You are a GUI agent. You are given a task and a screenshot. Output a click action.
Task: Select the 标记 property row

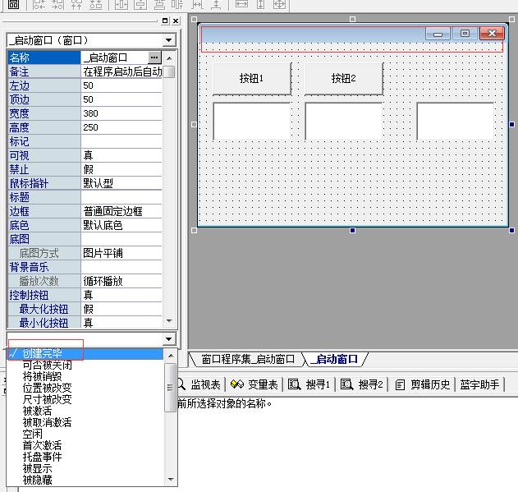tap(85, 141)
